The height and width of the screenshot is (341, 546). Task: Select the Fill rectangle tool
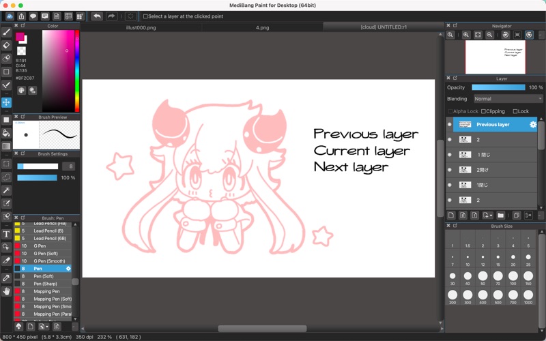(x=6, y=120)
